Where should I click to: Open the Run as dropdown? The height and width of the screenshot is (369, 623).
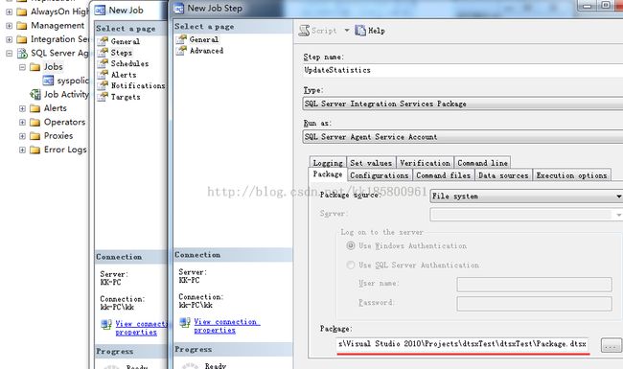[x=463, y=137]
